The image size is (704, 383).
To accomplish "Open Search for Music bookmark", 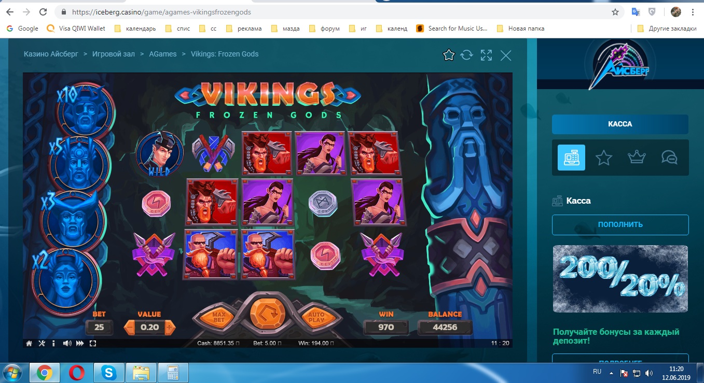I will pyautogui.click(x=452, y=29).
